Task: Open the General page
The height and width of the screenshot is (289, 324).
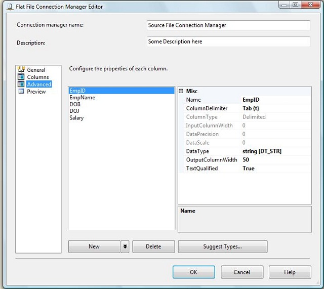Action: (x=36, y=70)
